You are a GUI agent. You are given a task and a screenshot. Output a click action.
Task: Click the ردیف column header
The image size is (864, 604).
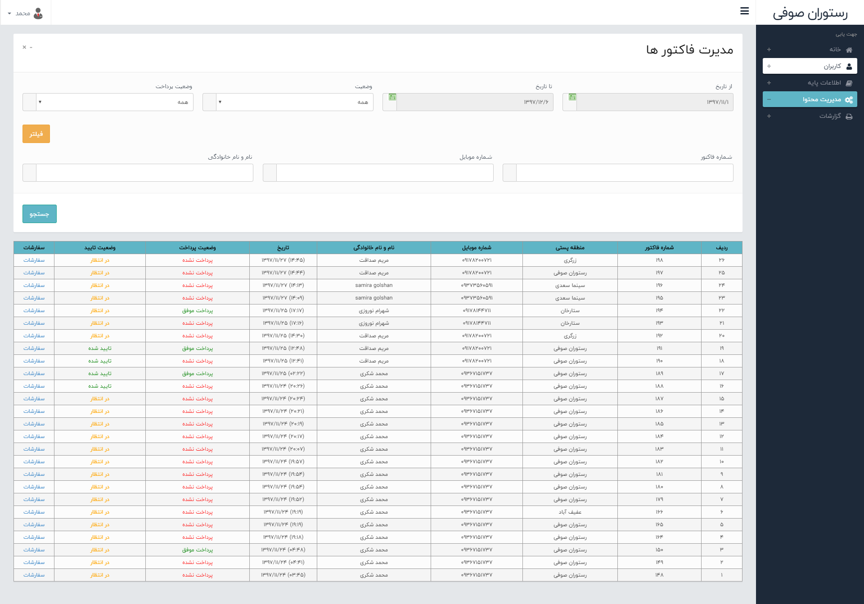(x=722, y=247)
